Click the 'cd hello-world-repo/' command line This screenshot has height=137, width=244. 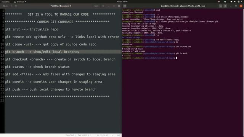pos(151,40)
